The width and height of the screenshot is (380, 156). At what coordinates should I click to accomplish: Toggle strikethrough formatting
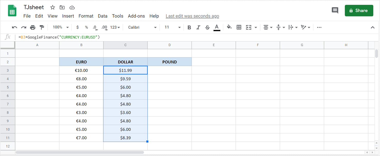pyautogui.click(x=207, y=27)
